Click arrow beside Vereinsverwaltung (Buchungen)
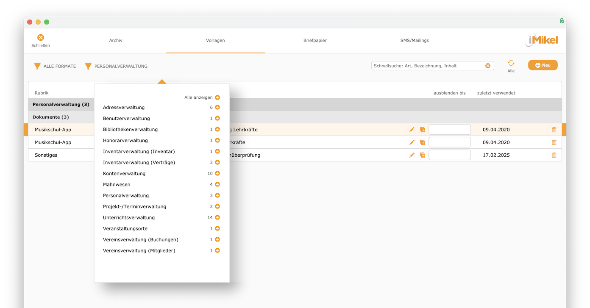 (x=217, y=240)
